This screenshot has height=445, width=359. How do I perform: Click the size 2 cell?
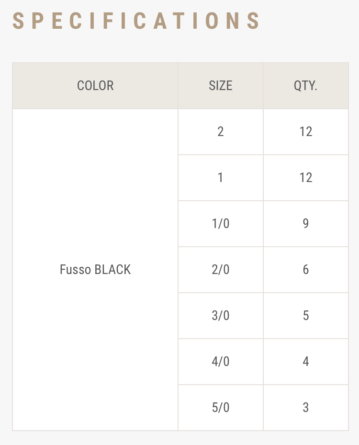tap(221, 132)
